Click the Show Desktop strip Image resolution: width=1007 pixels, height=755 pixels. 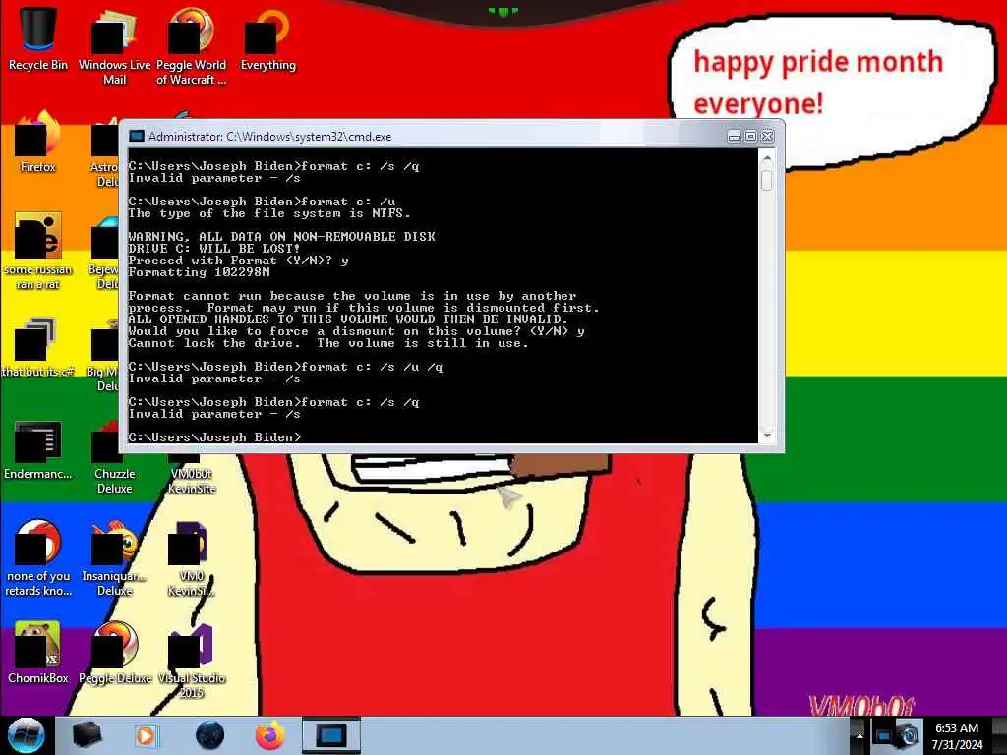999,735
